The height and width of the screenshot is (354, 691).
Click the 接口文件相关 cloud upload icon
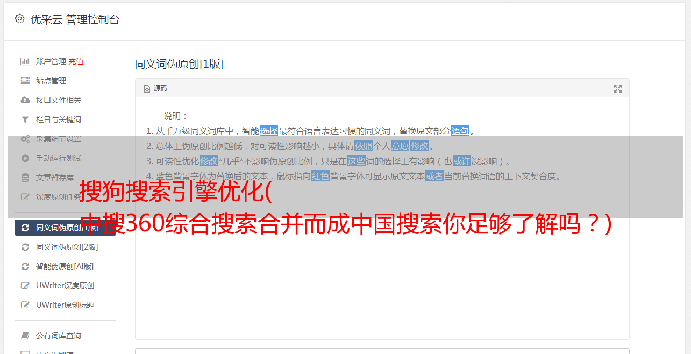point(25,100)
